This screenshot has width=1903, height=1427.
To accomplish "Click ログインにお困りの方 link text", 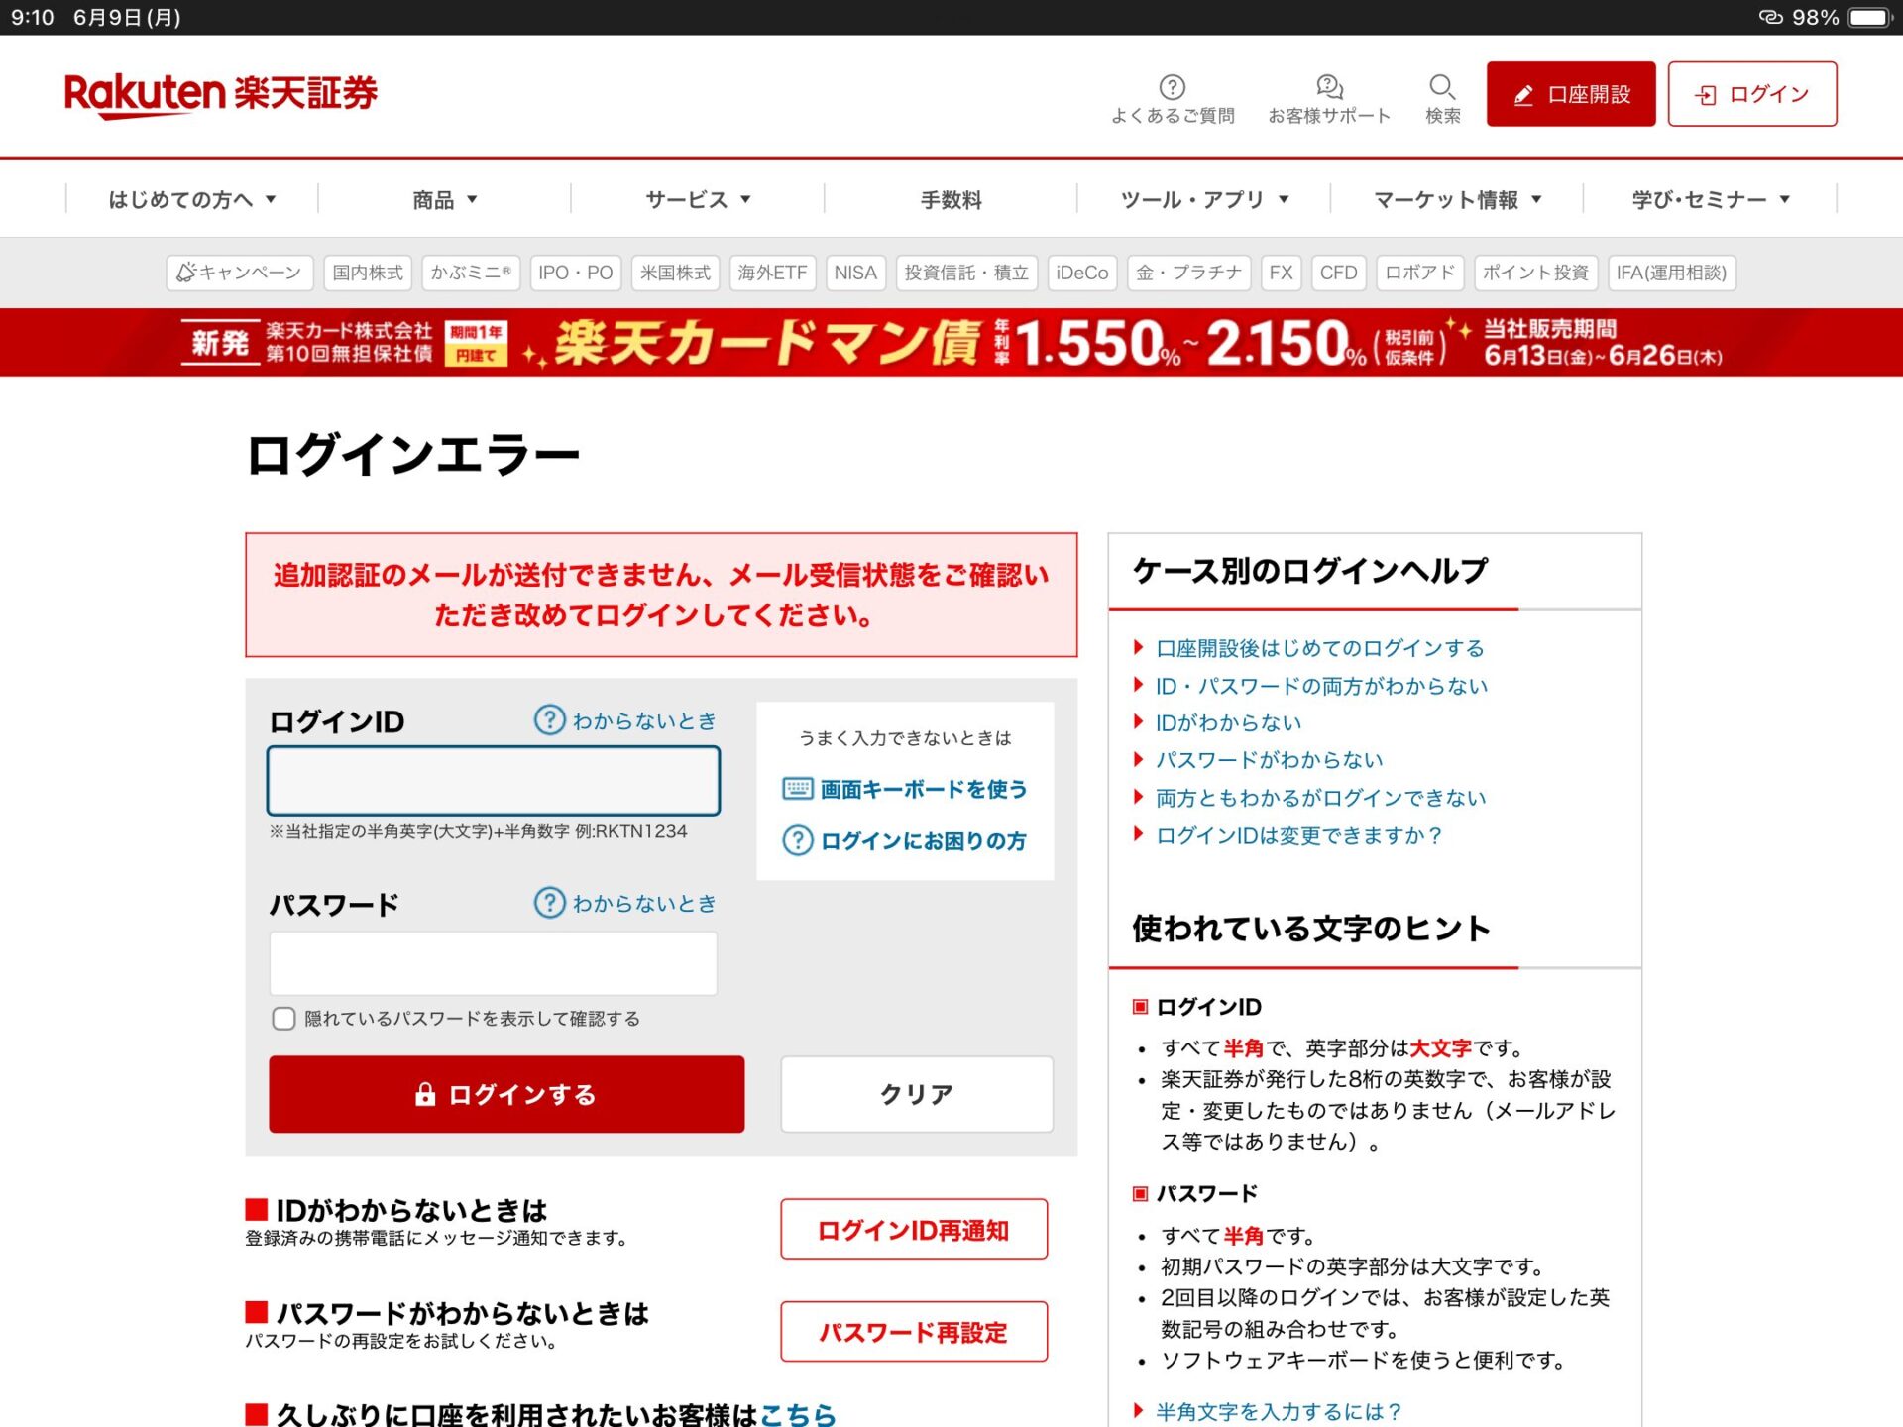I will (923, 840).
